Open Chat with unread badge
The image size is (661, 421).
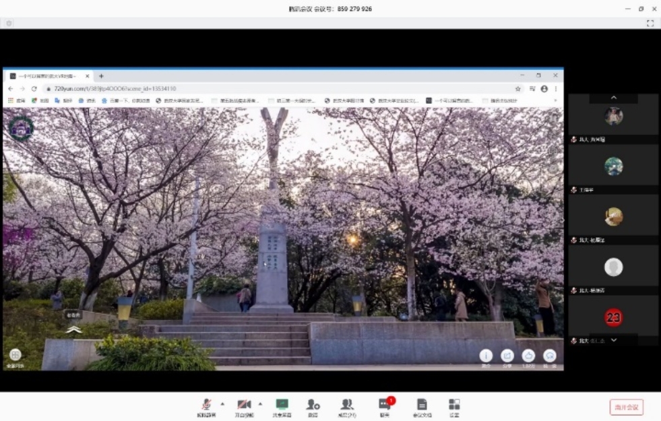click(x=384, y=405)
